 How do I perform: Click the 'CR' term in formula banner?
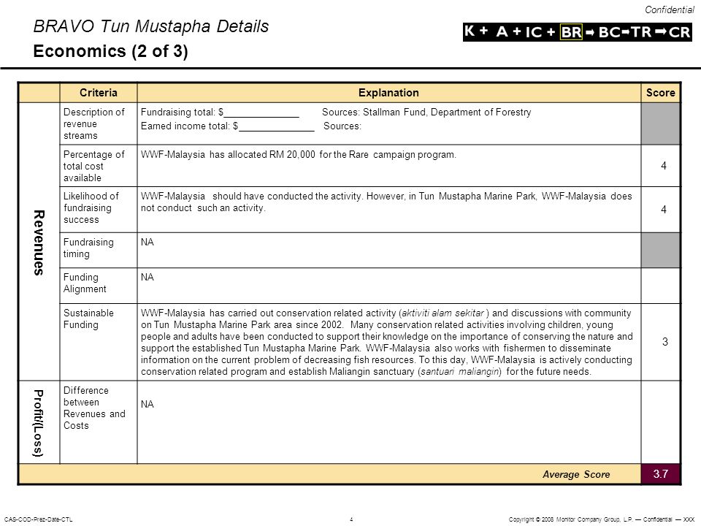click(680, 32)
